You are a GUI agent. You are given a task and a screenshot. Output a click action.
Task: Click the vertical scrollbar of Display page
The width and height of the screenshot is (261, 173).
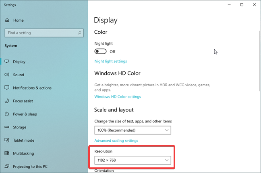pos(259,61)
